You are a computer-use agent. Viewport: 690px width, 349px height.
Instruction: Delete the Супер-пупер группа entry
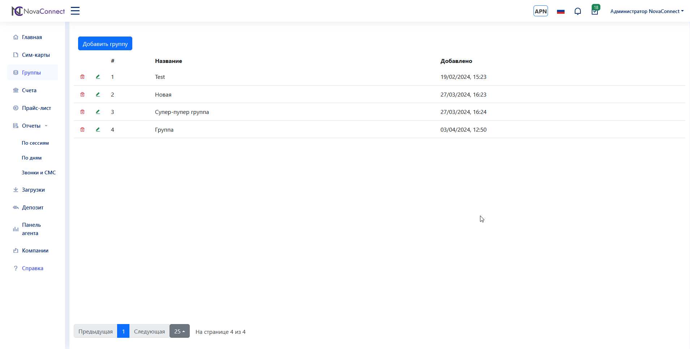82,112
